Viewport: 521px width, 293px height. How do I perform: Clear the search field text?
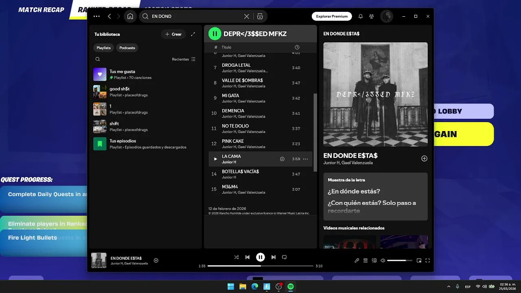pos(246,16)
